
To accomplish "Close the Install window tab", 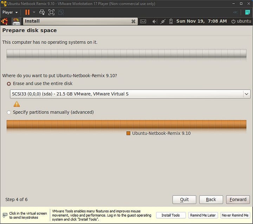I will 133,21.
